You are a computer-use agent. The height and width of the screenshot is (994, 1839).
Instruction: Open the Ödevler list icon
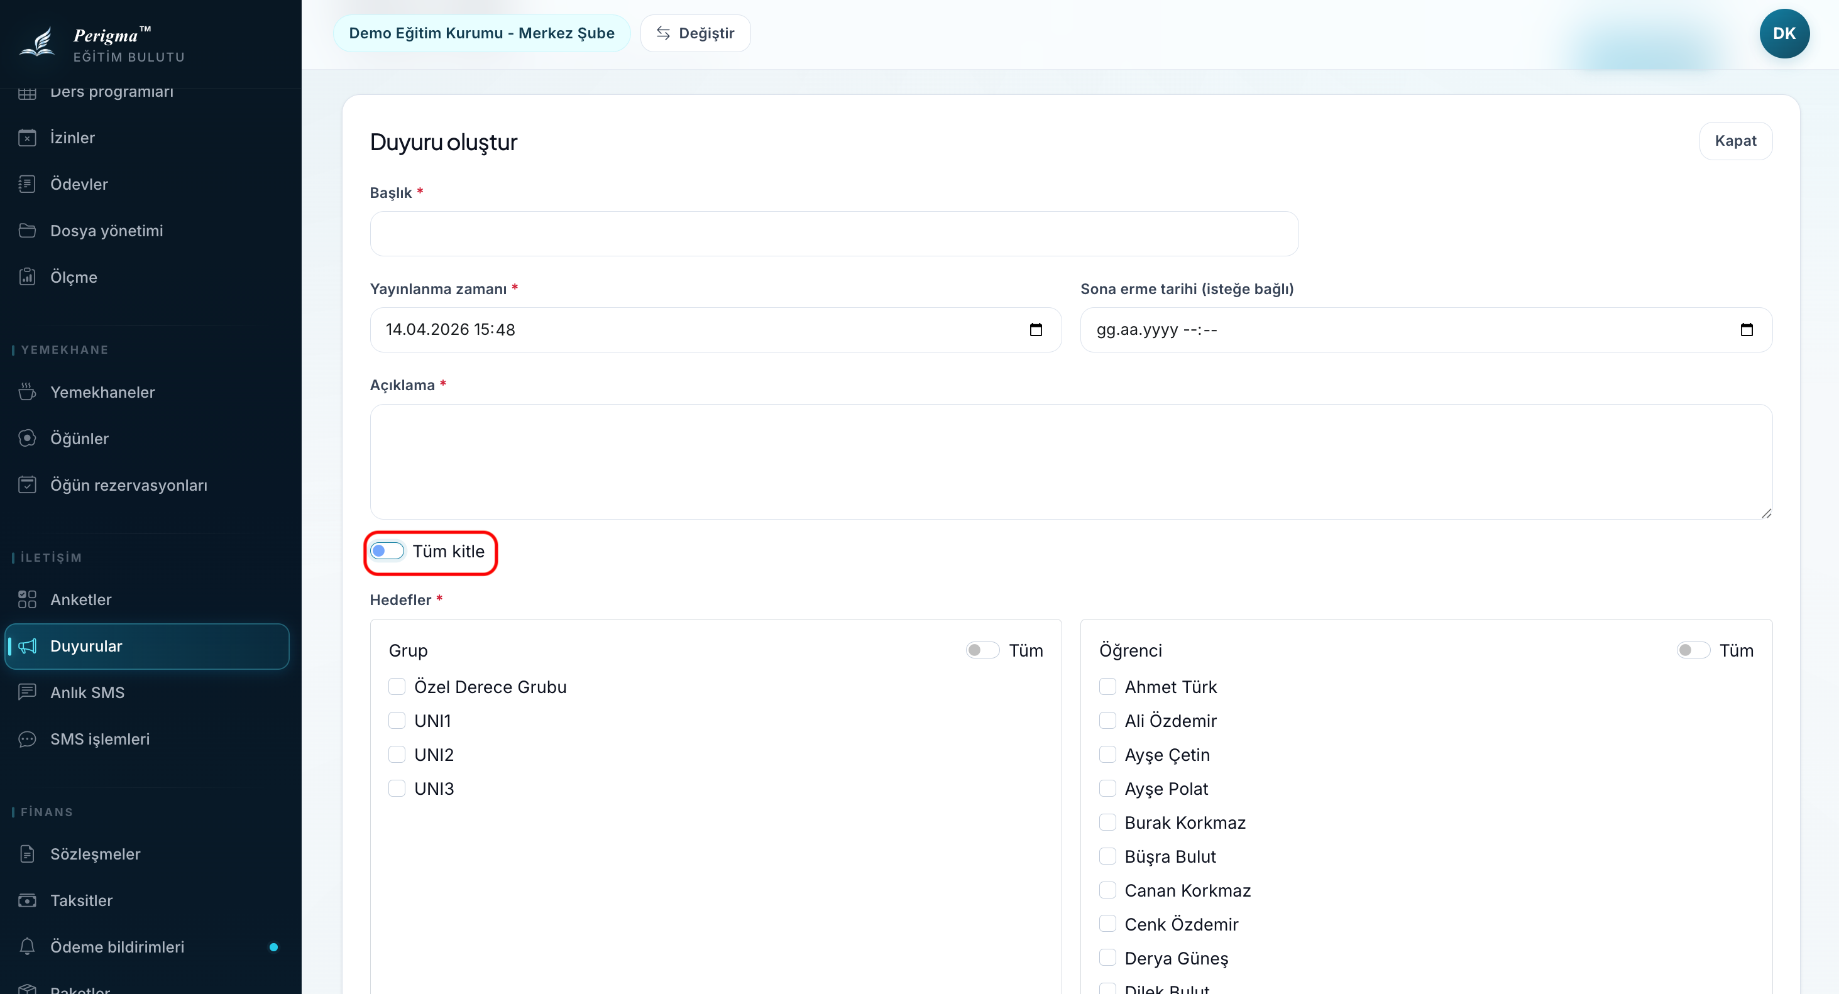[27, 184]
